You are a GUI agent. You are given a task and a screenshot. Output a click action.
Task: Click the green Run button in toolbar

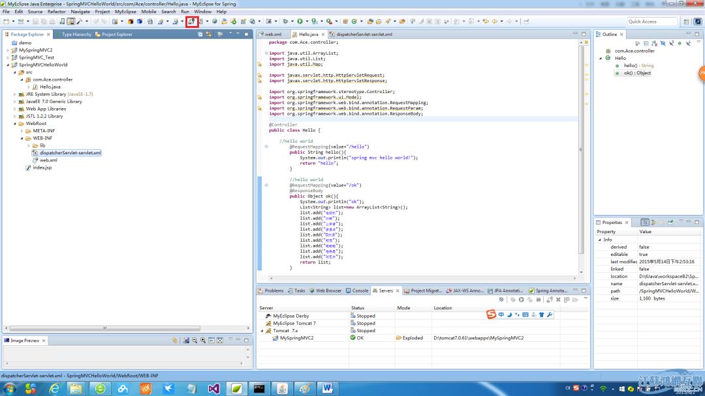coord(300,21)
